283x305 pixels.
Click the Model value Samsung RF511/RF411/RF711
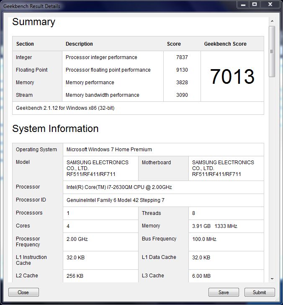tap(98, 168)
